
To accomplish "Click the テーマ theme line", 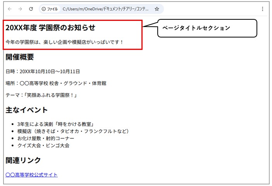I will [x=41, y=95].
